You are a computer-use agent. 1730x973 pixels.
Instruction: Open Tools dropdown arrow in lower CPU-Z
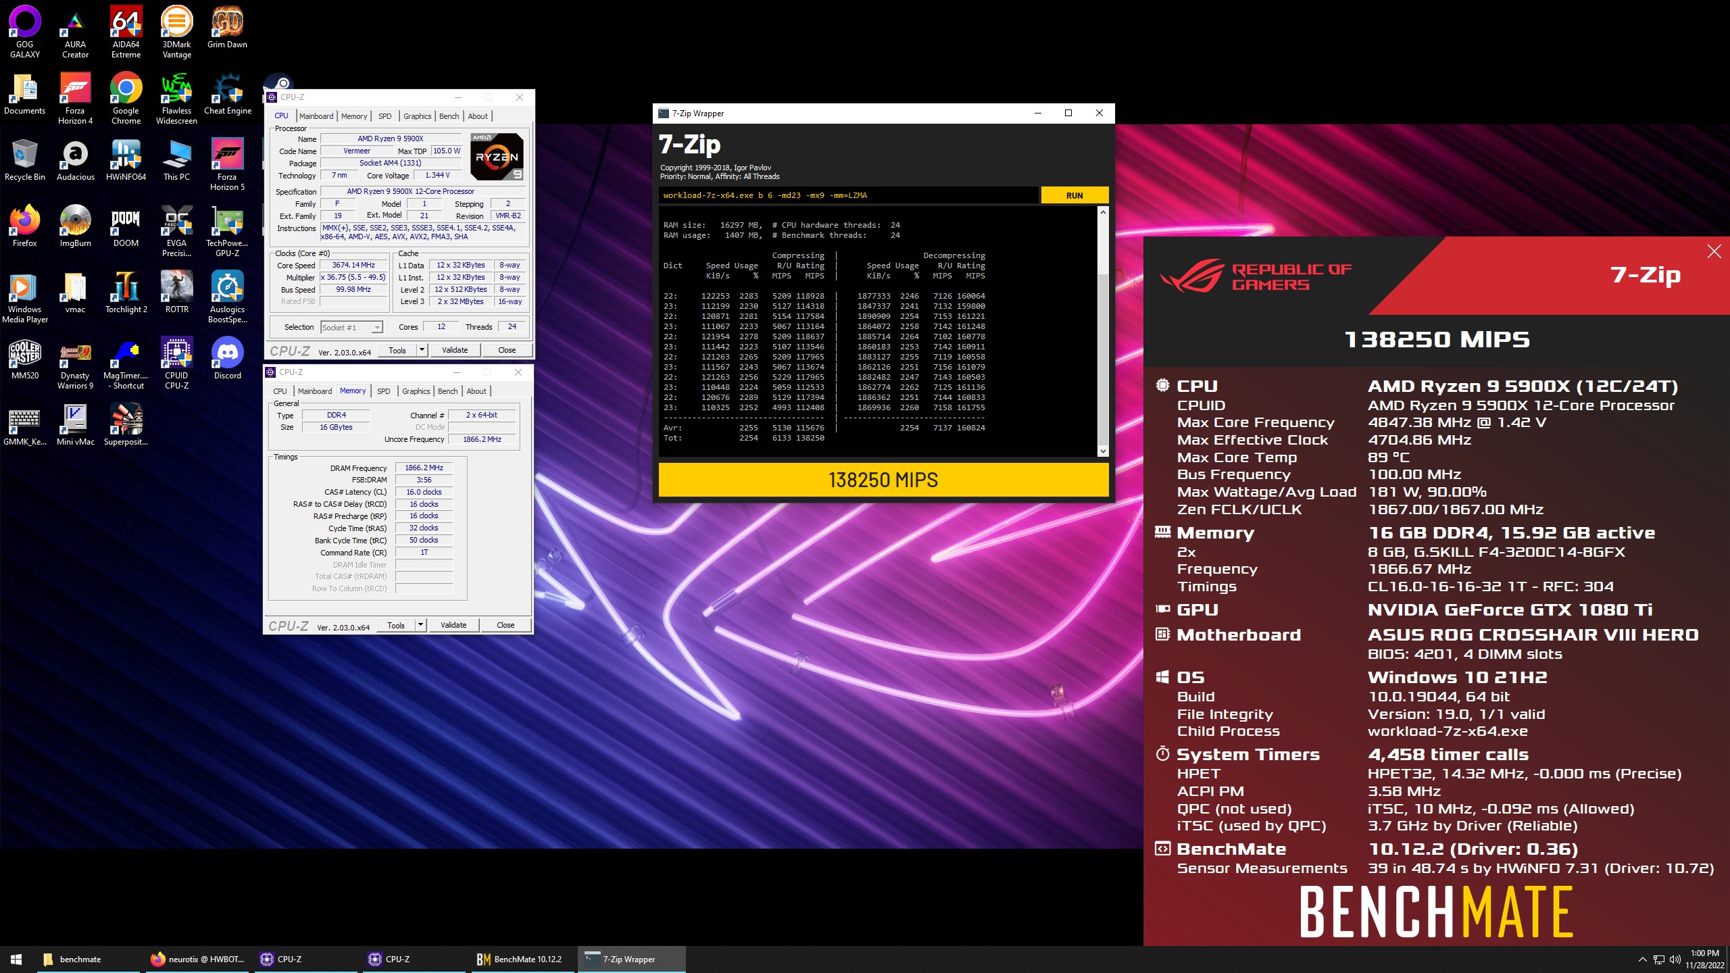click(421, 625)
